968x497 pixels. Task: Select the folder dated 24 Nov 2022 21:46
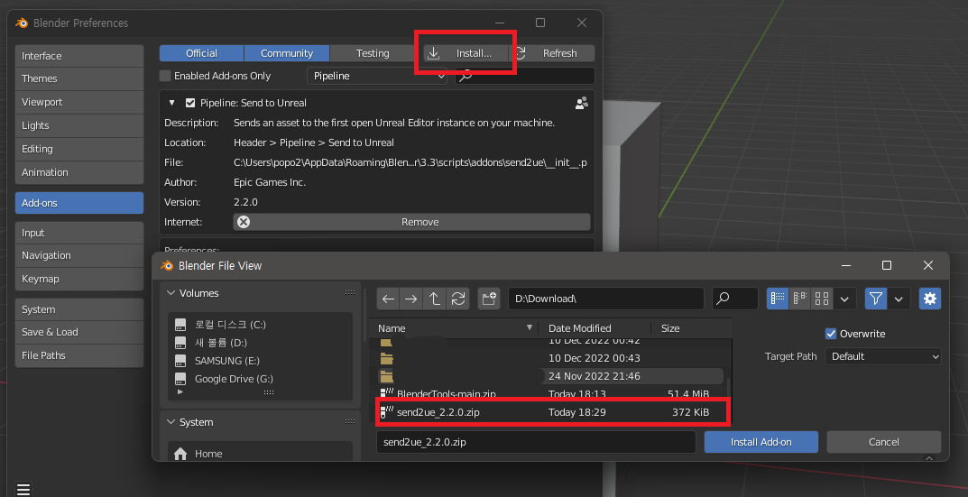pyautogui.click(x=550, y=376)
